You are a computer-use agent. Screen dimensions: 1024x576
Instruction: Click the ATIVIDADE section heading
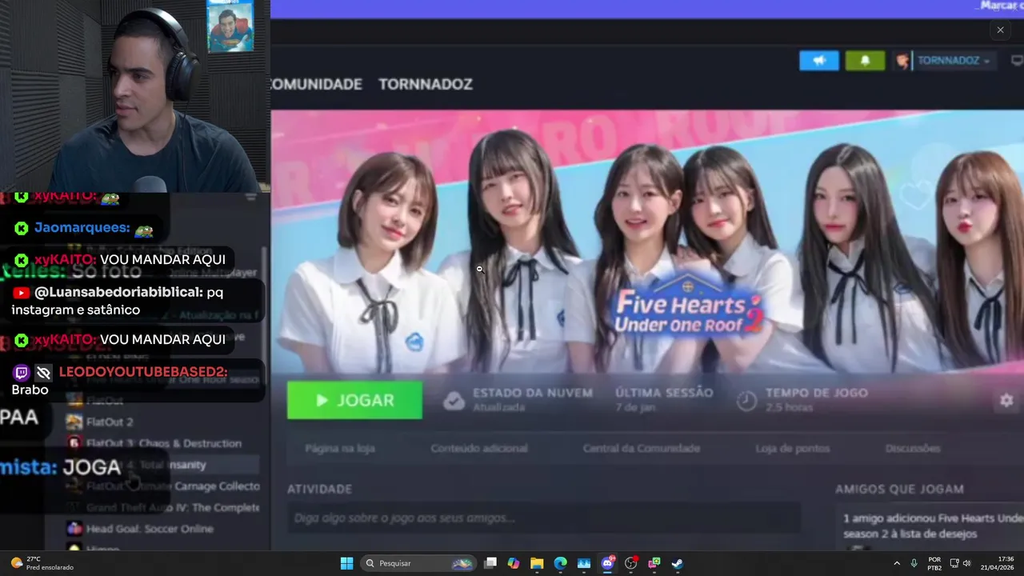click(x=319, y=489)
